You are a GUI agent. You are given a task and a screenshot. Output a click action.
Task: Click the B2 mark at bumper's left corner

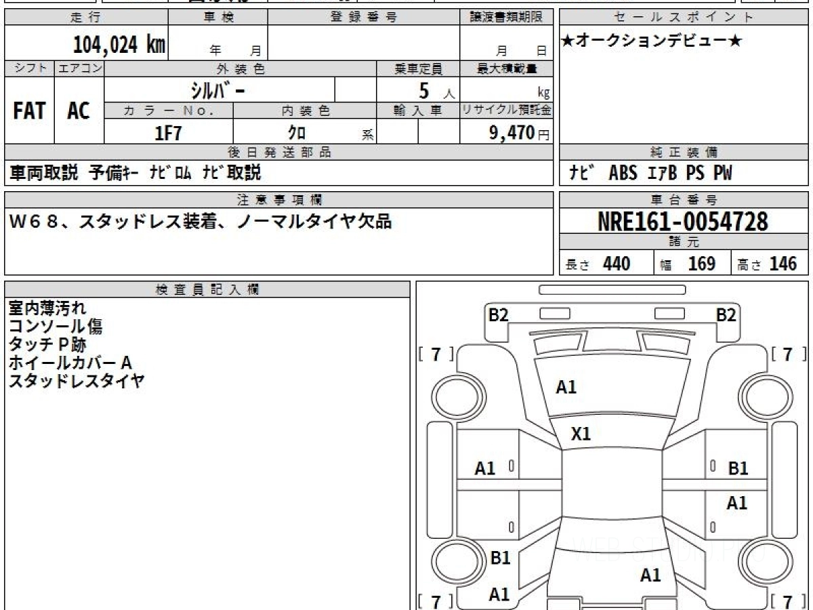[x=499, y=314]
